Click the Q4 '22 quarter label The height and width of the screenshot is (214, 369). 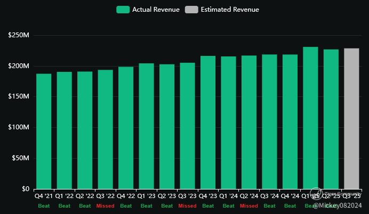[126, 196]
